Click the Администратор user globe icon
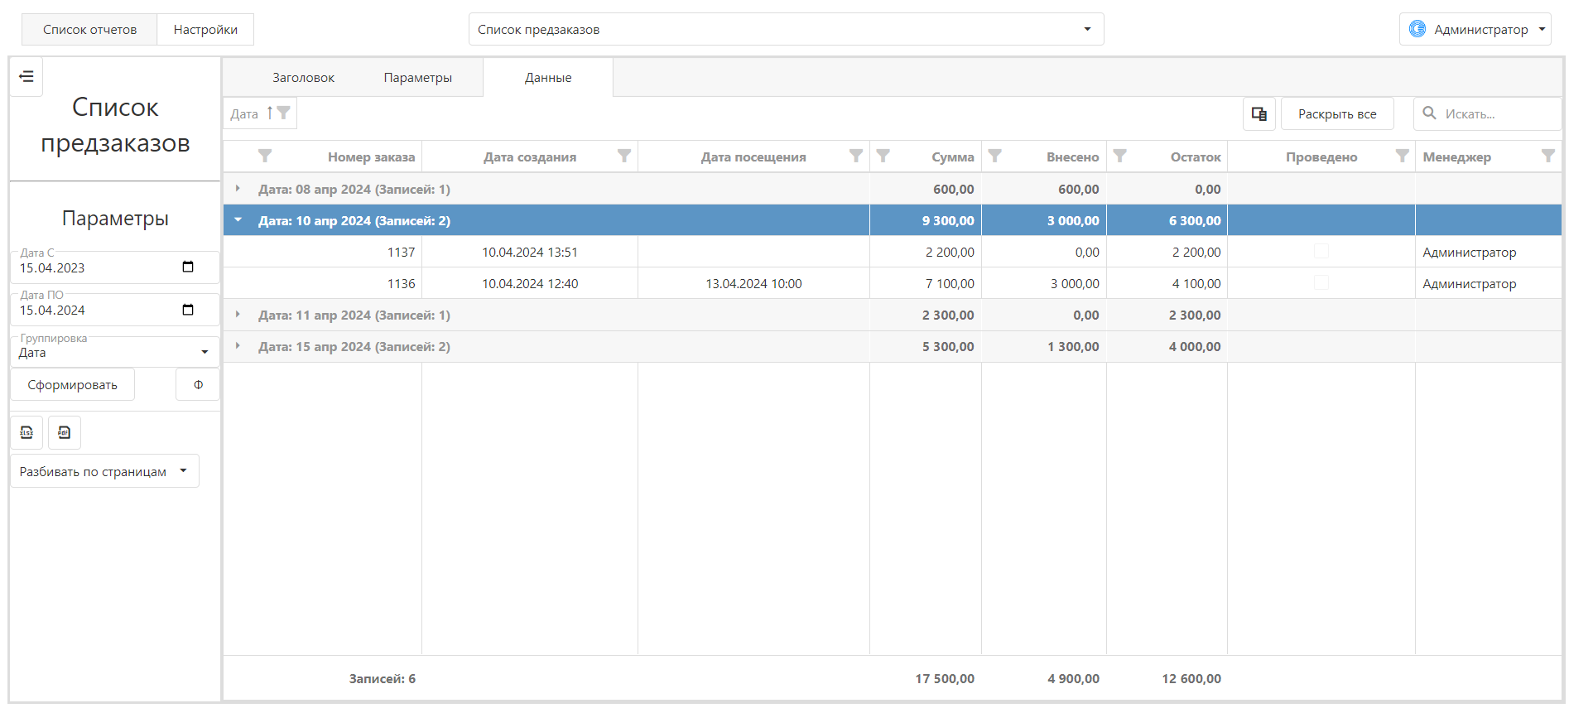 [1417, 29]
